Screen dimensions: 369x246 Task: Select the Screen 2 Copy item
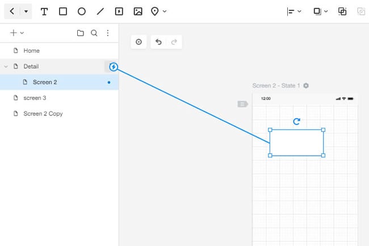(59, 114)
